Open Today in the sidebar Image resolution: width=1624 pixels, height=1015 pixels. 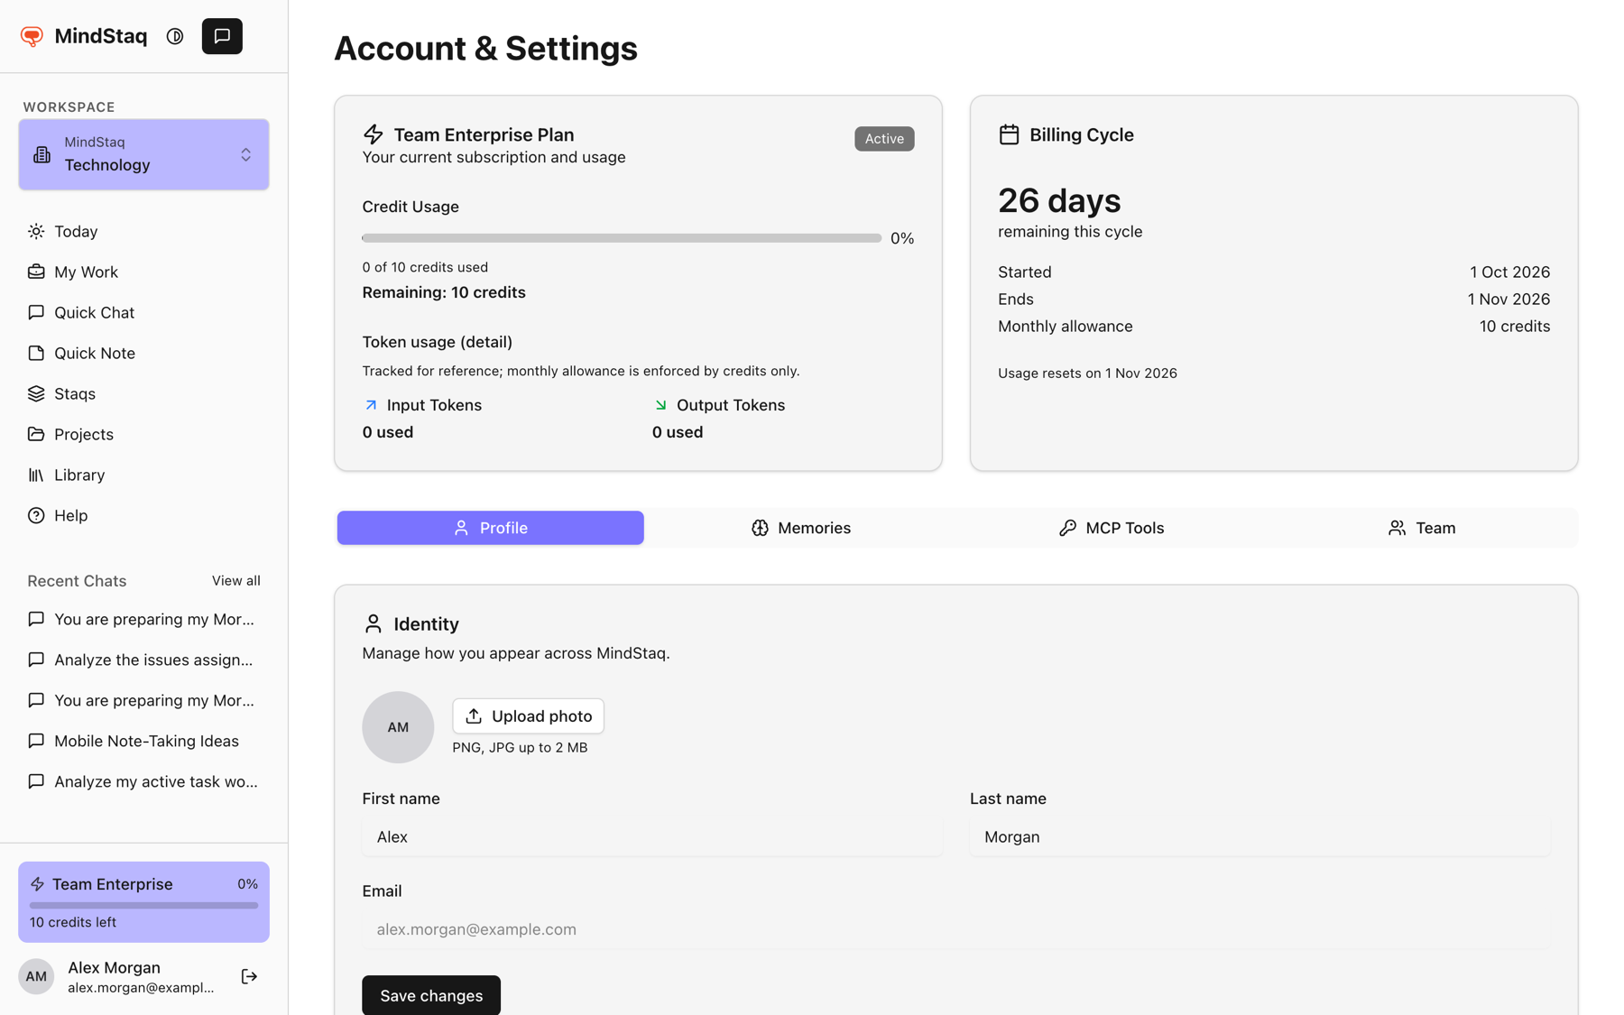pos(143,232)
